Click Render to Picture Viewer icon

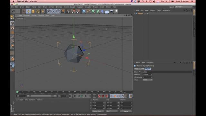tap(73, 11)
